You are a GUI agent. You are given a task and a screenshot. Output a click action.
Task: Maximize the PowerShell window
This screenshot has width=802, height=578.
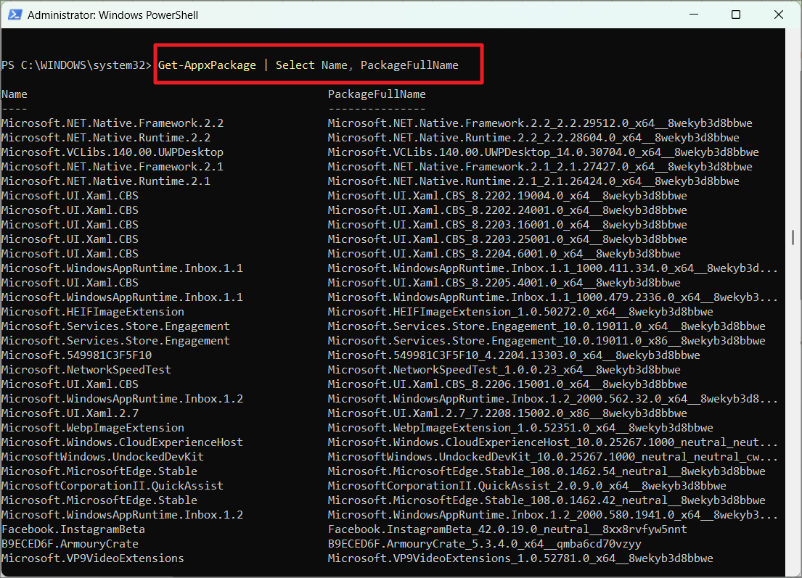pyautogui.click(x=736, y=15)
